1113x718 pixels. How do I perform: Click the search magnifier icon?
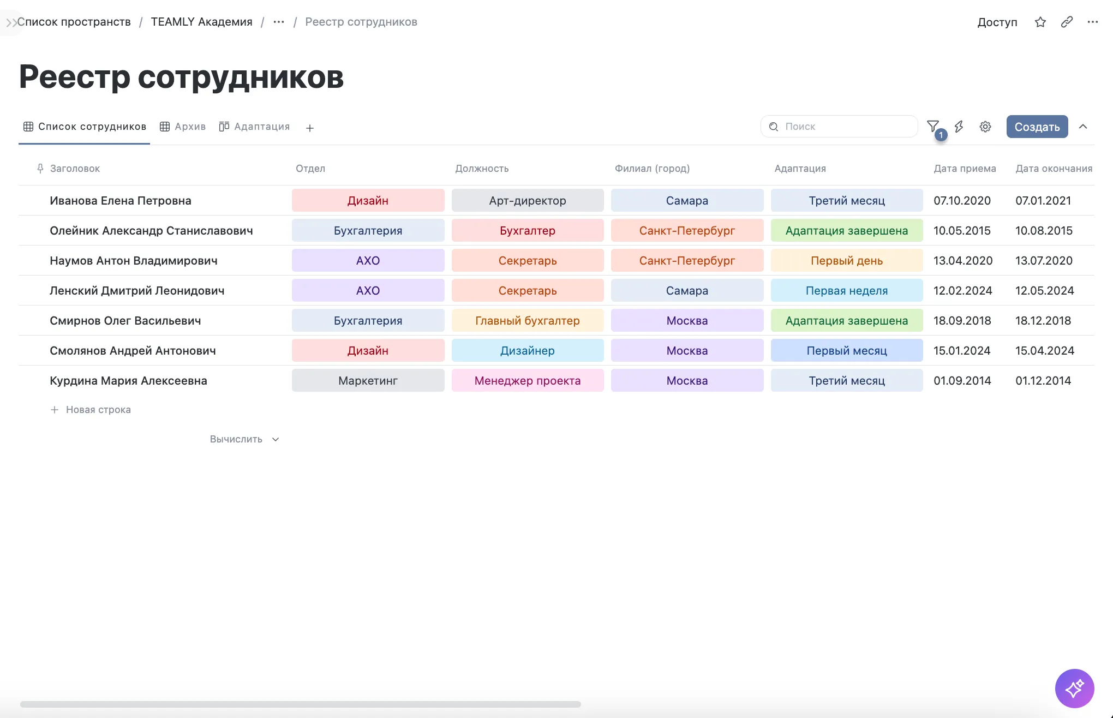774,127
